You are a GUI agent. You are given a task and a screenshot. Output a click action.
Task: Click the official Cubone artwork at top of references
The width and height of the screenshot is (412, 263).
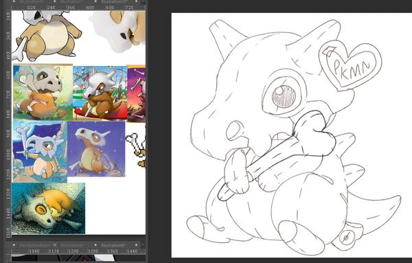[47, 36]
